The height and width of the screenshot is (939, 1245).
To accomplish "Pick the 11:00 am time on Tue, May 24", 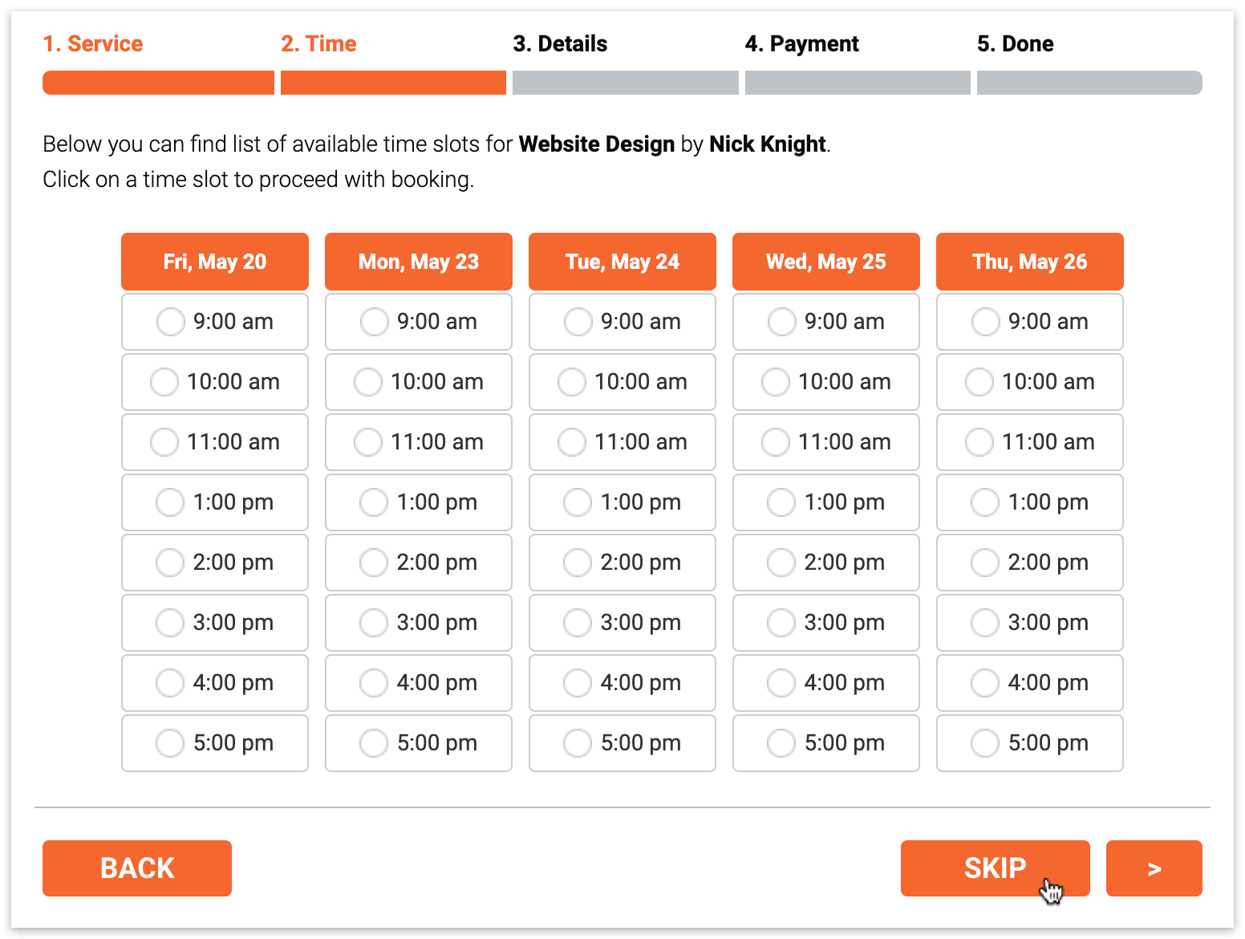I will coord(622,442).
